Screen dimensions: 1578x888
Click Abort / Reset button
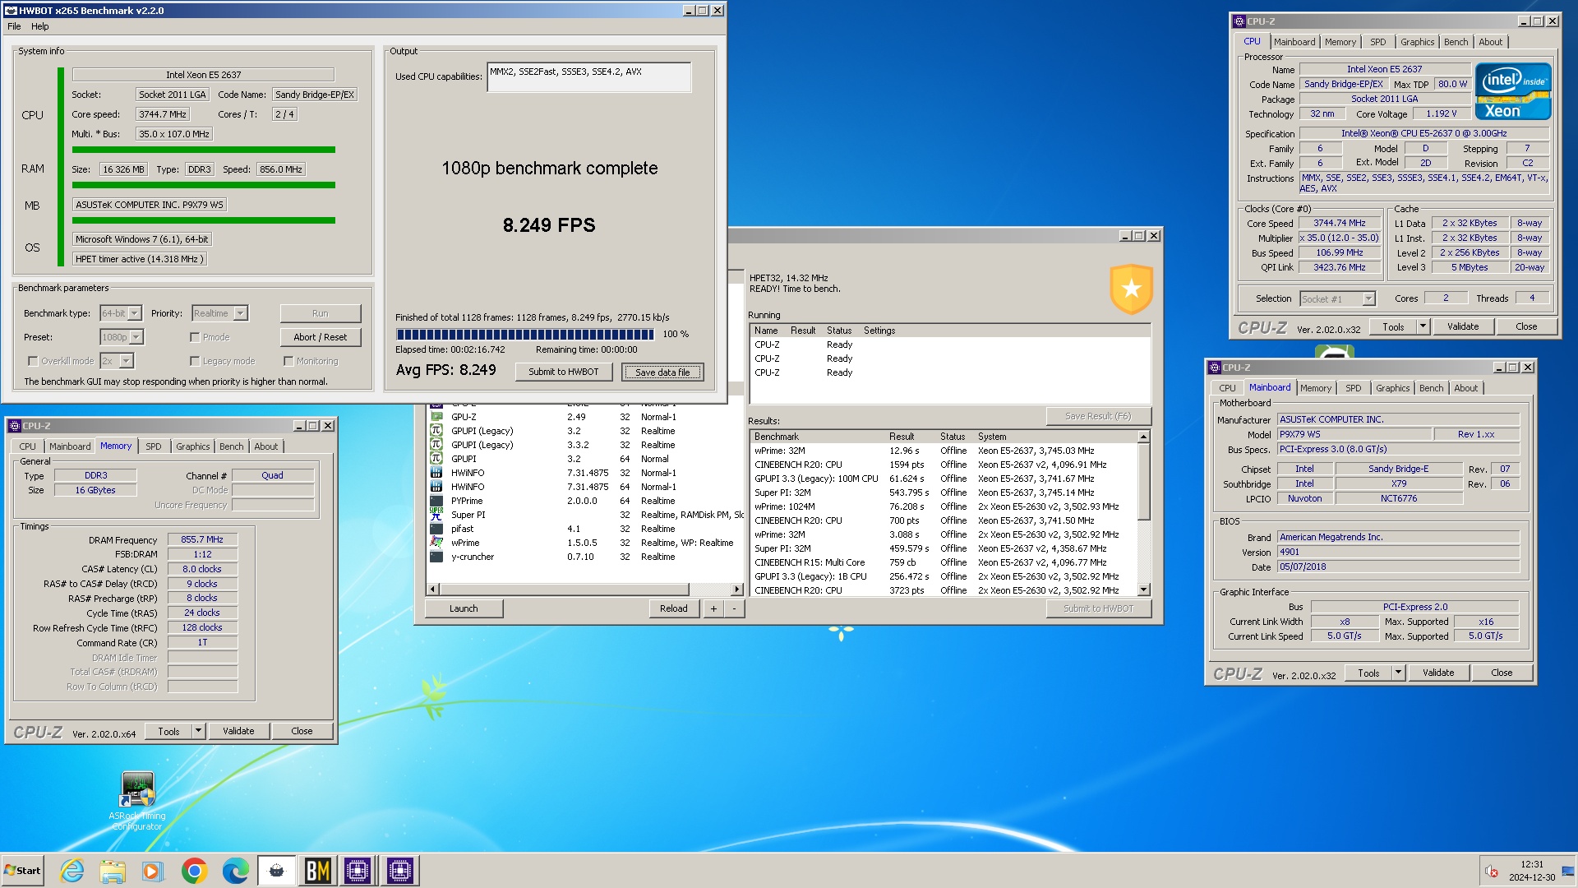[321, 337]
